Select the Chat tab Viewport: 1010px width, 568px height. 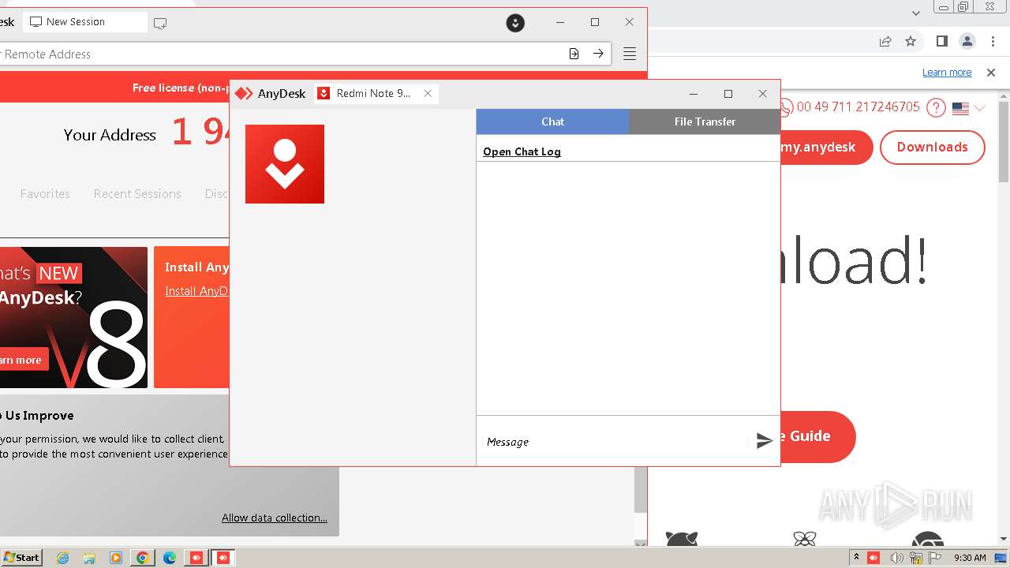[552, 121]
